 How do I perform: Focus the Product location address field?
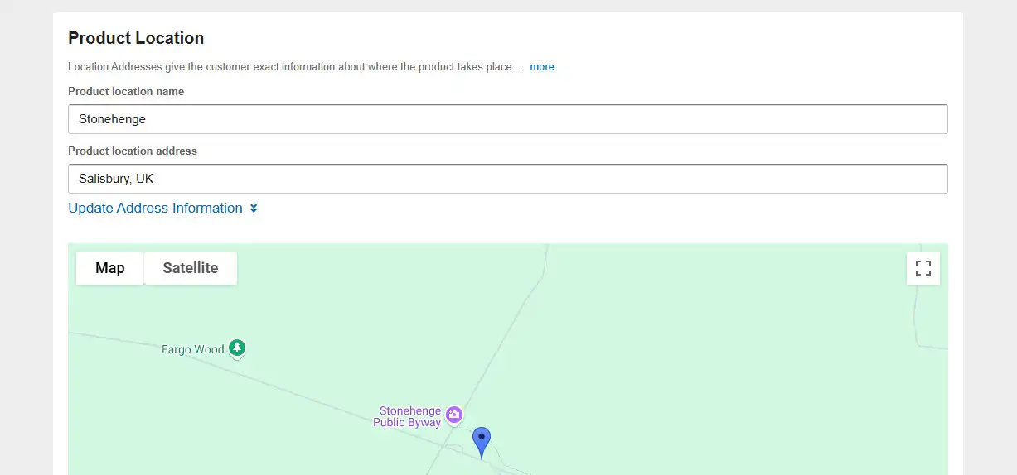click(x=508, y=179)
